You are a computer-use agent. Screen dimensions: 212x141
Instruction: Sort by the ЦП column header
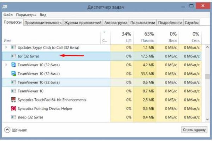click(x=126, y=37)
